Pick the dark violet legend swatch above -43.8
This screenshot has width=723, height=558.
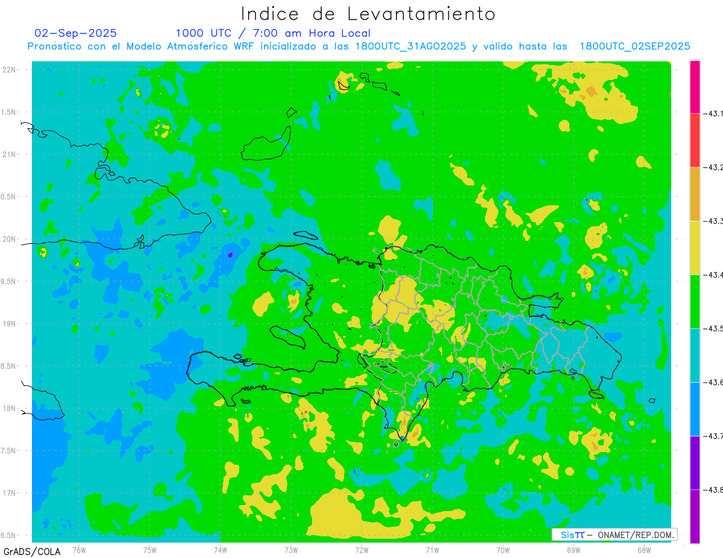[x=695, y=462]
